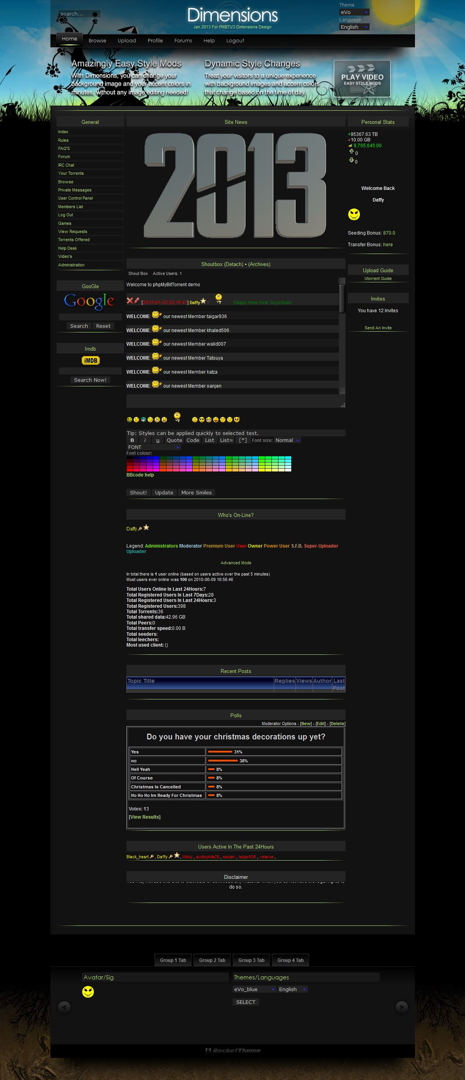Click the RocketTheme logo in footer

coord(233,1050)
